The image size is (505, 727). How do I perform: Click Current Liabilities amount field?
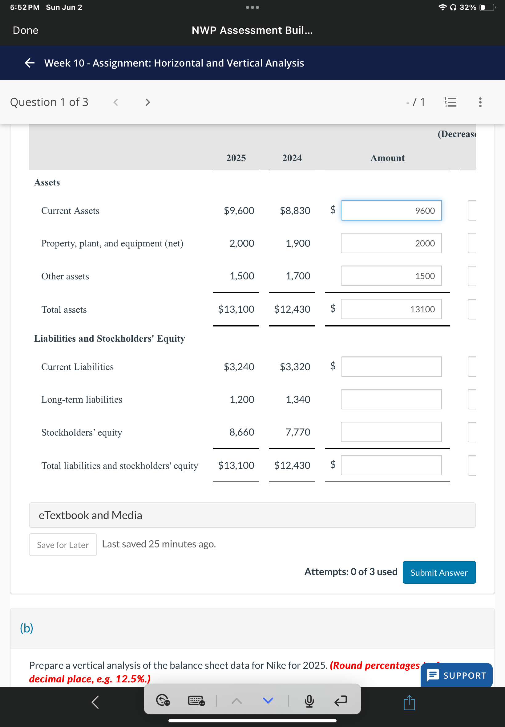[x=391, y=367]
